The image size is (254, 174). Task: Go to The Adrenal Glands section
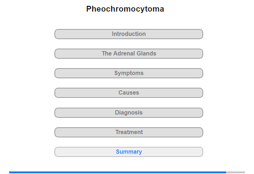128,54
